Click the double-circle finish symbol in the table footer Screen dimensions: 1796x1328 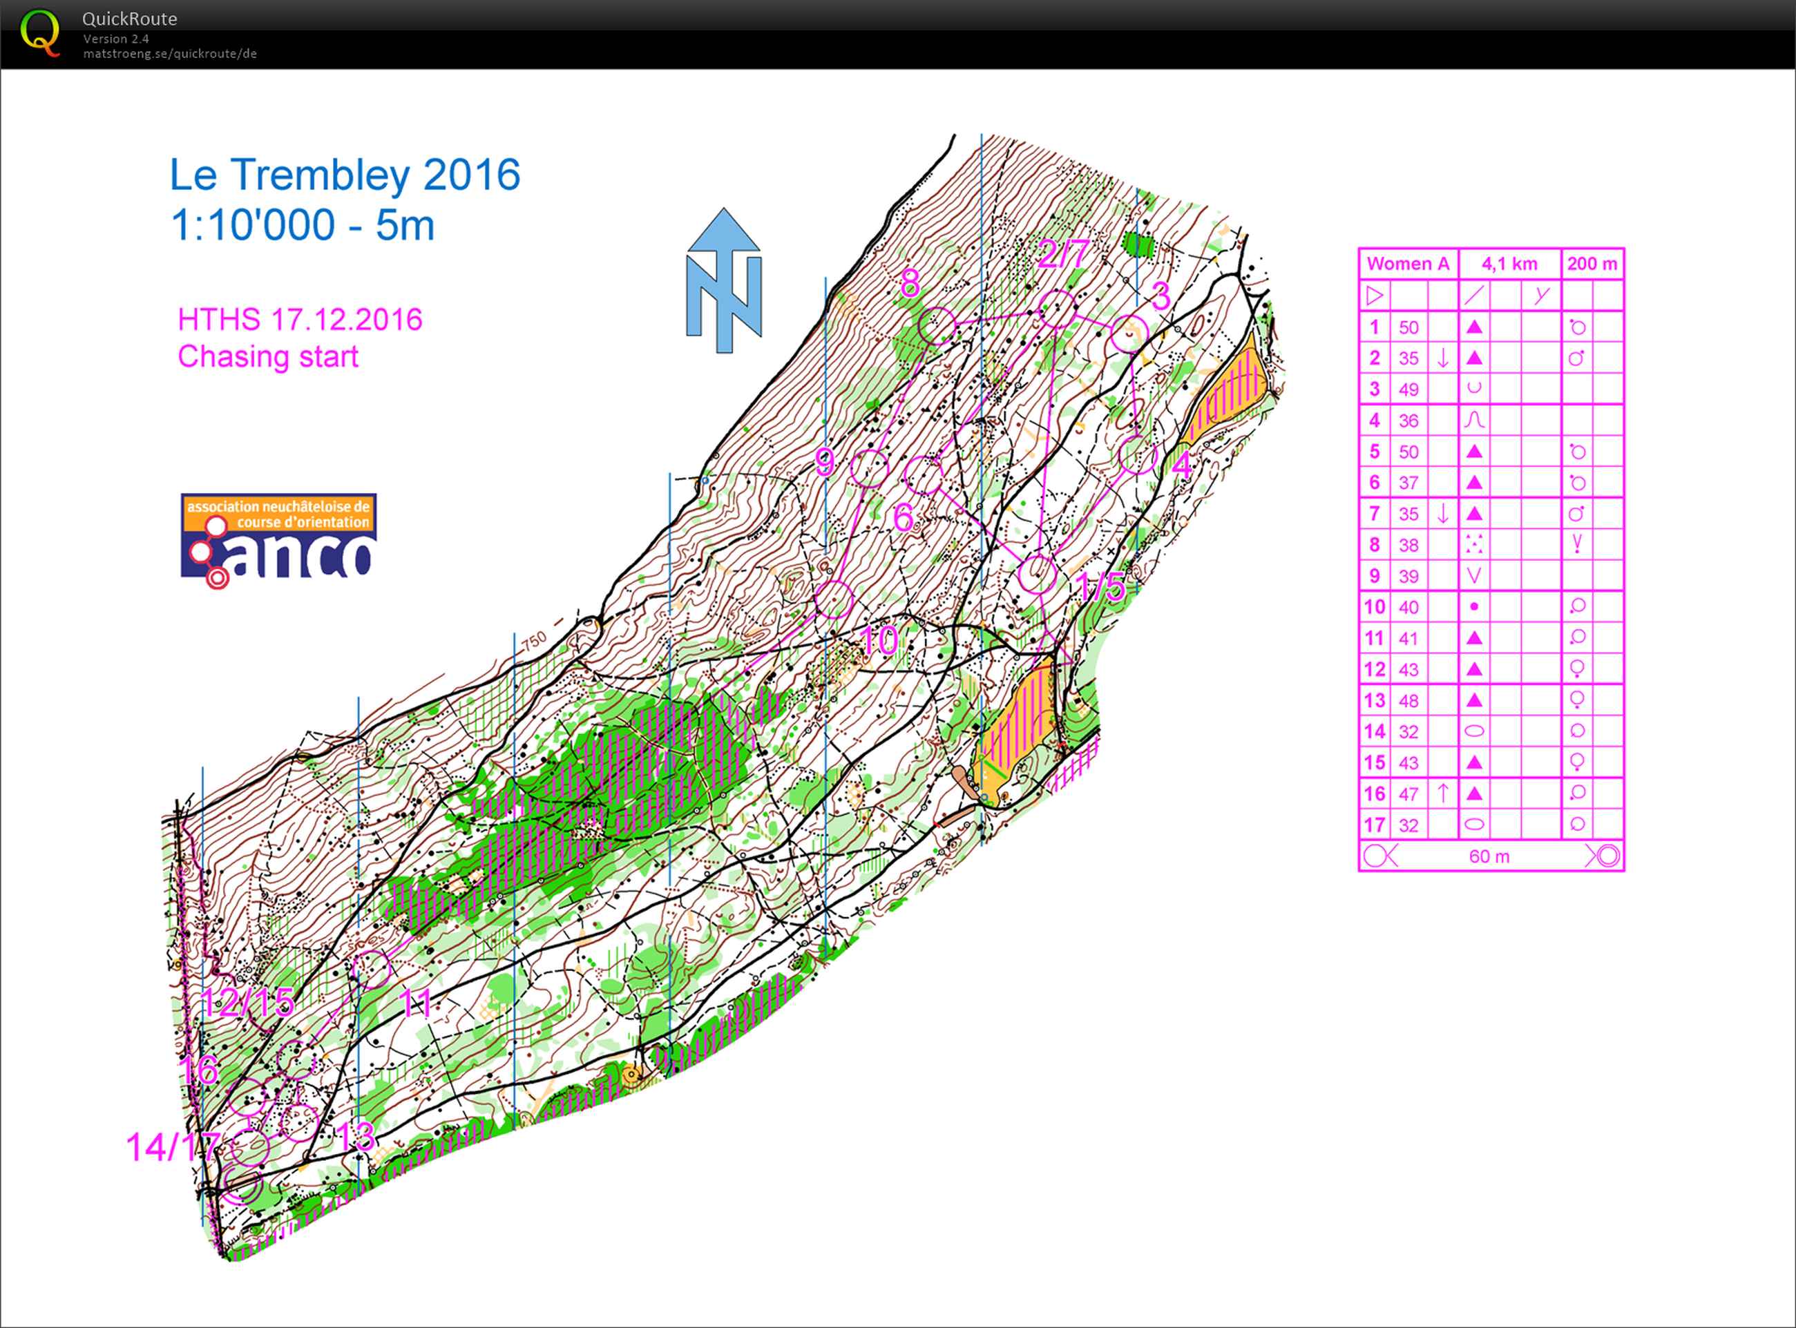point(1607,856)
